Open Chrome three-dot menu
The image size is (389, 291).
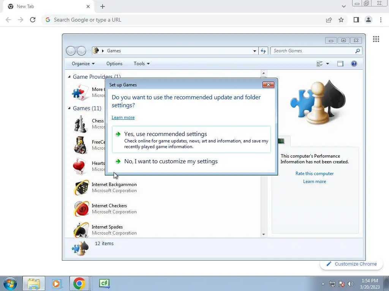381,20
